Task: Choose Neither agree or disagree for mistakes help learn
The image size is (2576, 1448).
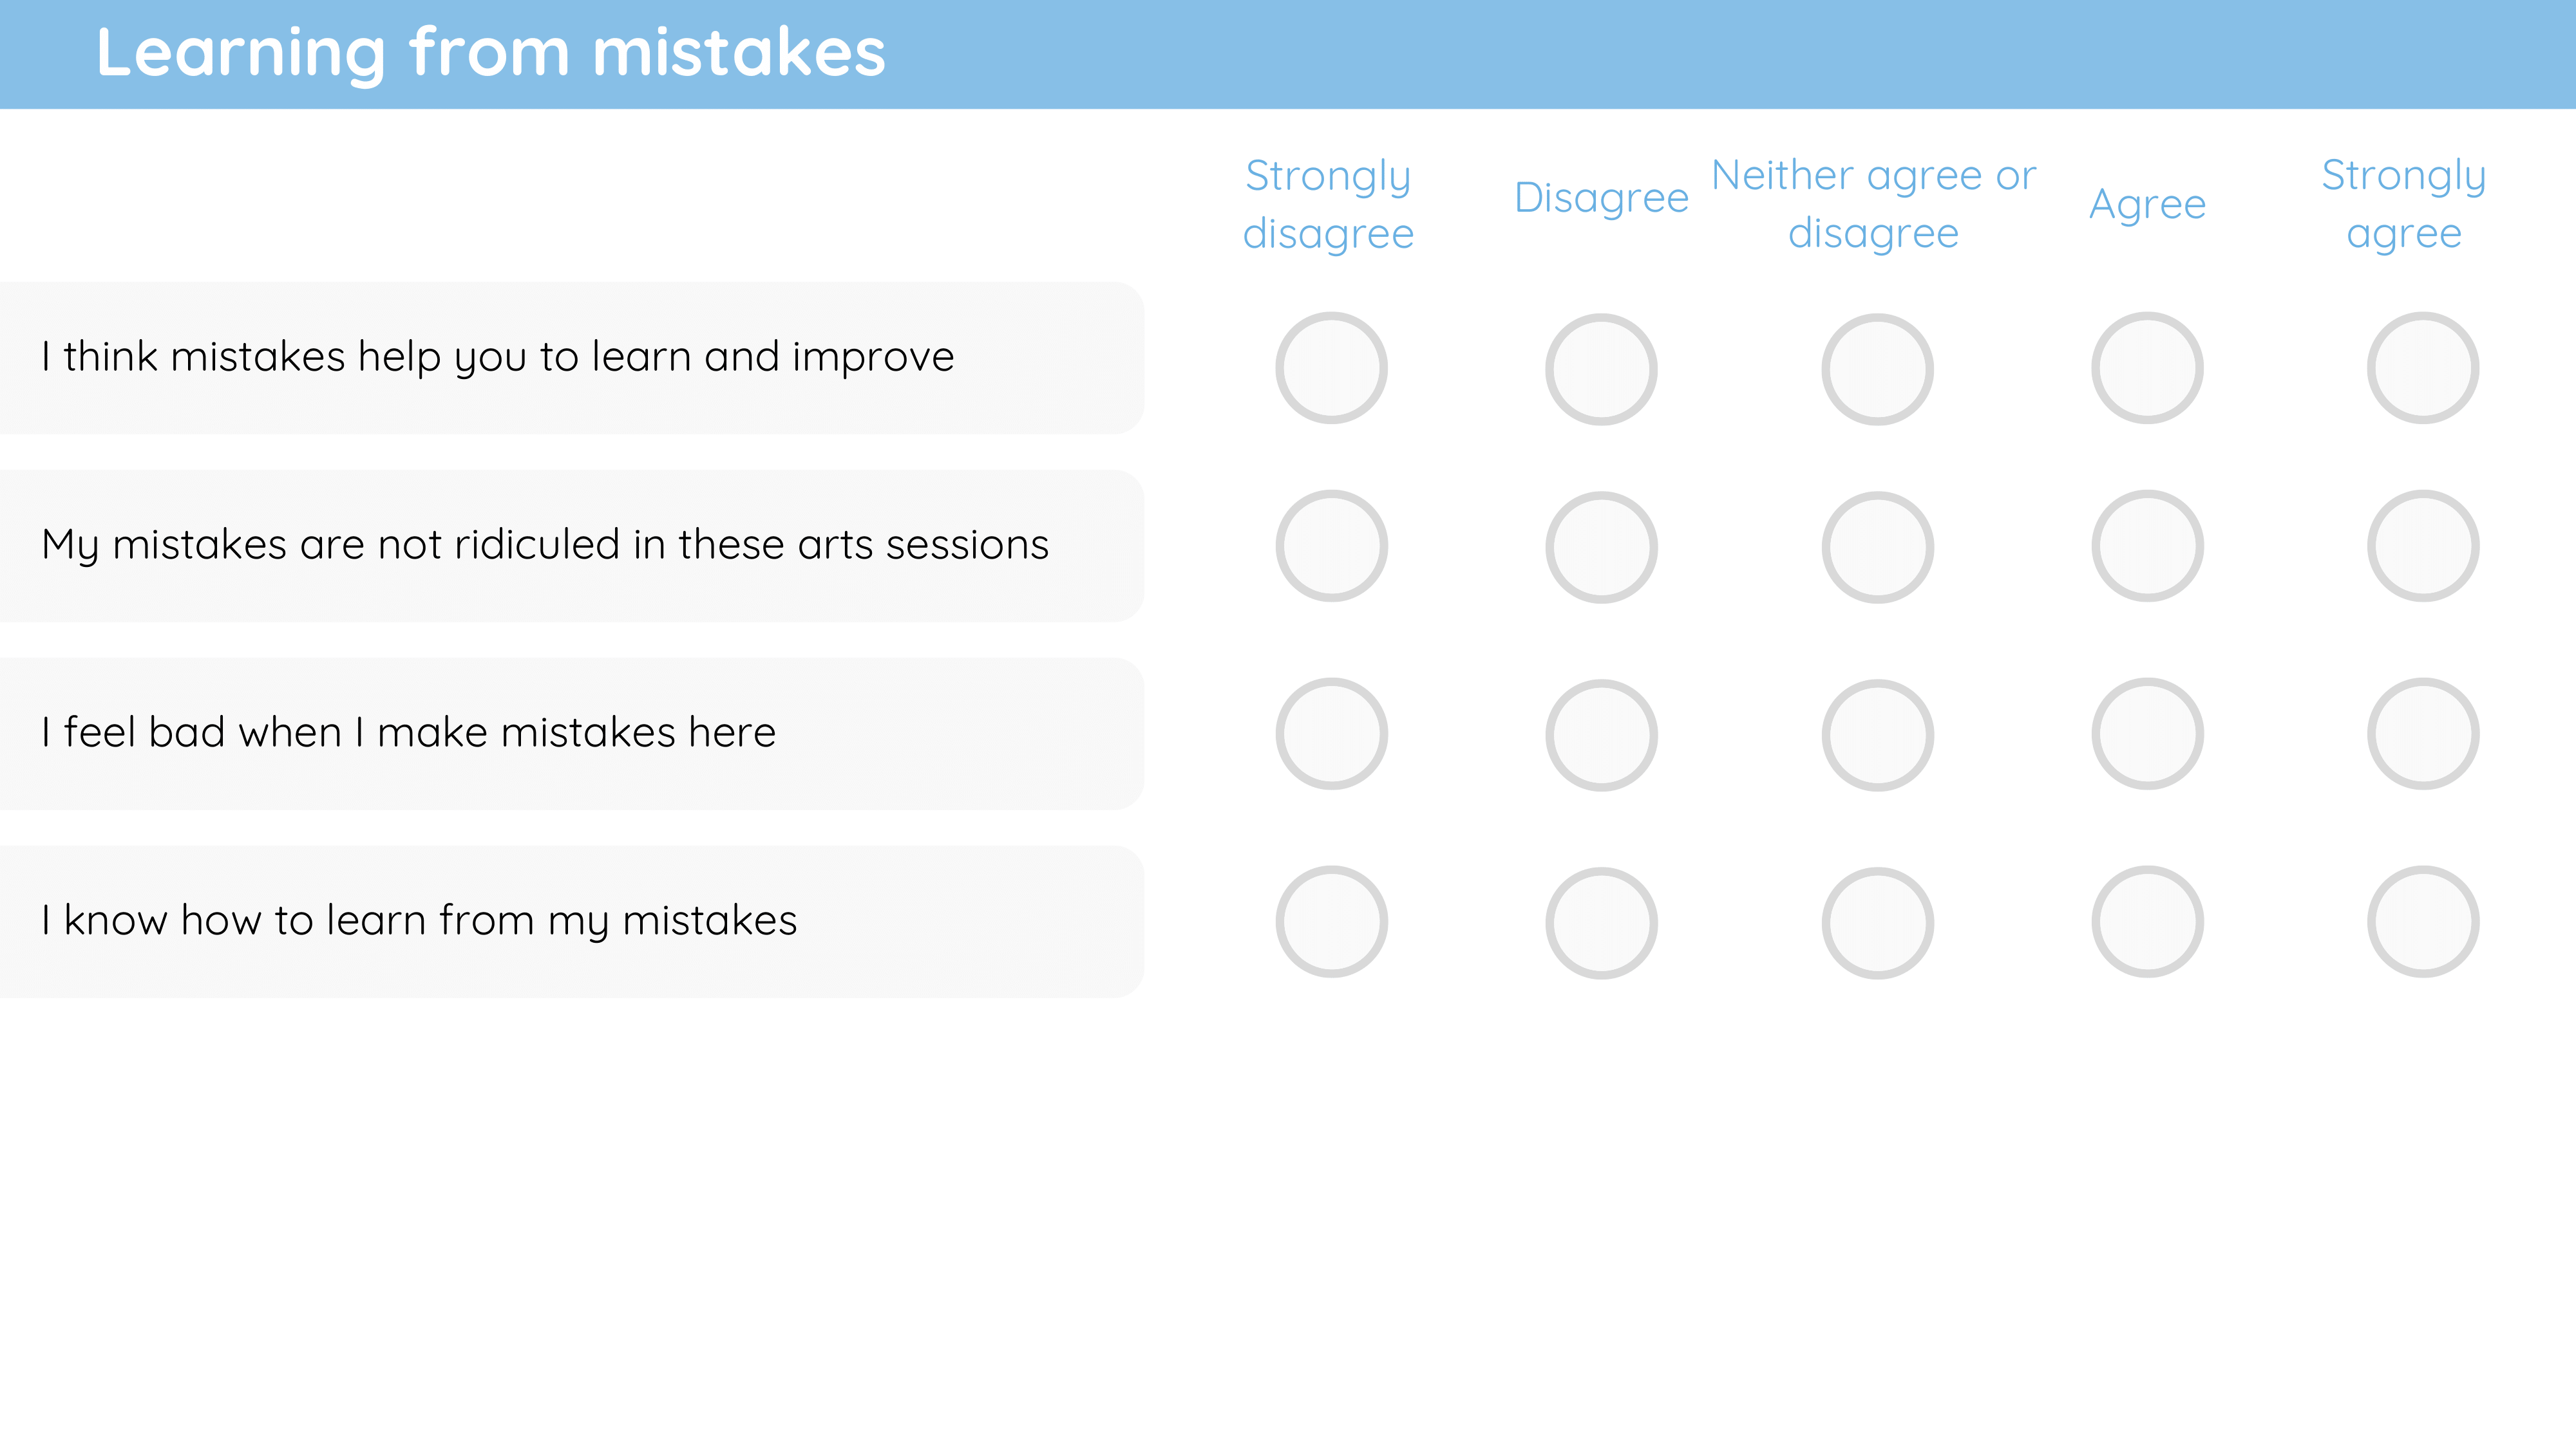Action: click(x=1877, y=370)
